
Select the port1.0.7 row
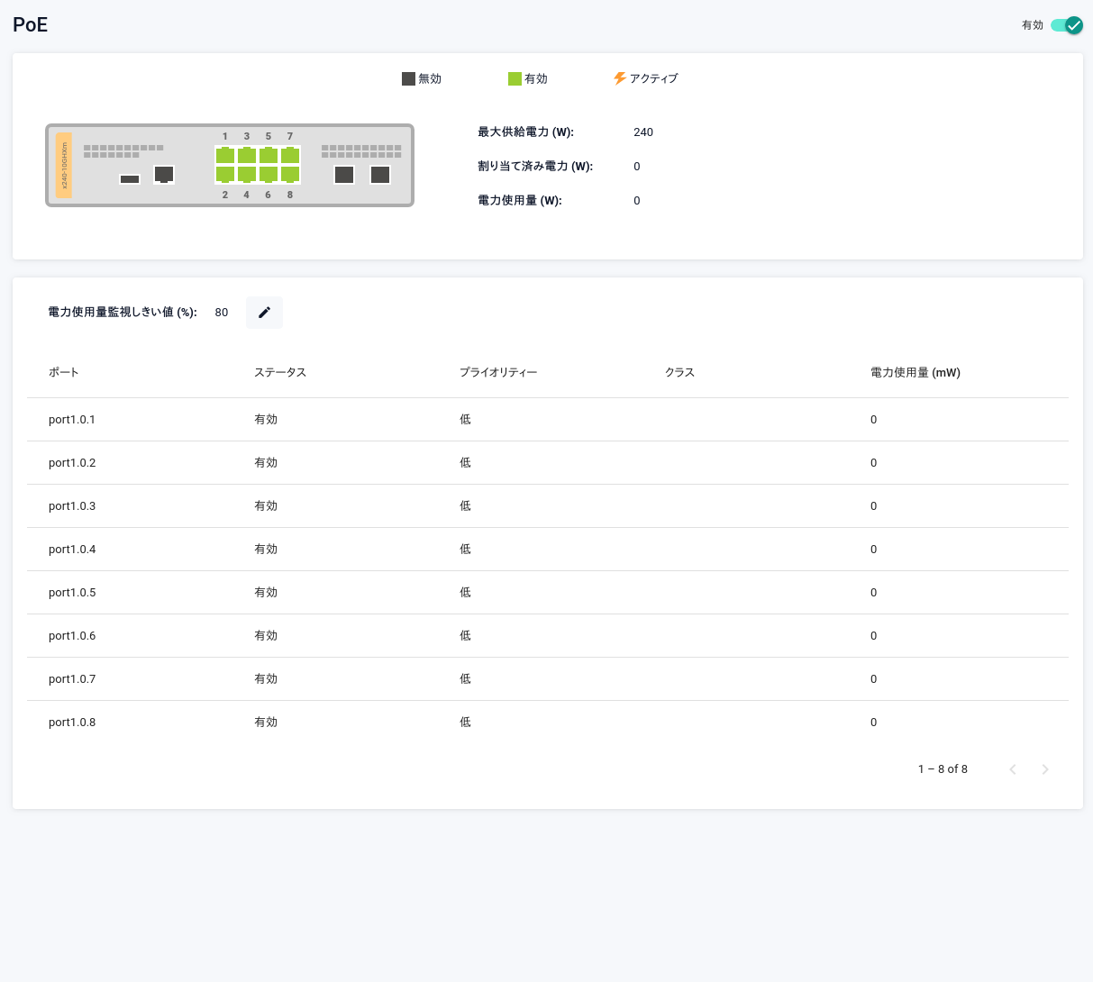[x=548, y=679]
